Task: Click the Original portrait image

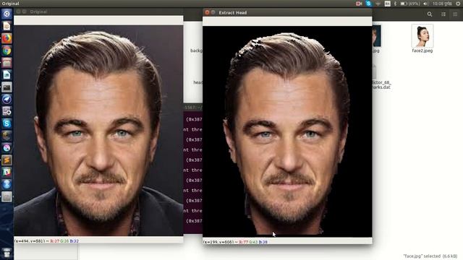Action: [x=98, y=131]
